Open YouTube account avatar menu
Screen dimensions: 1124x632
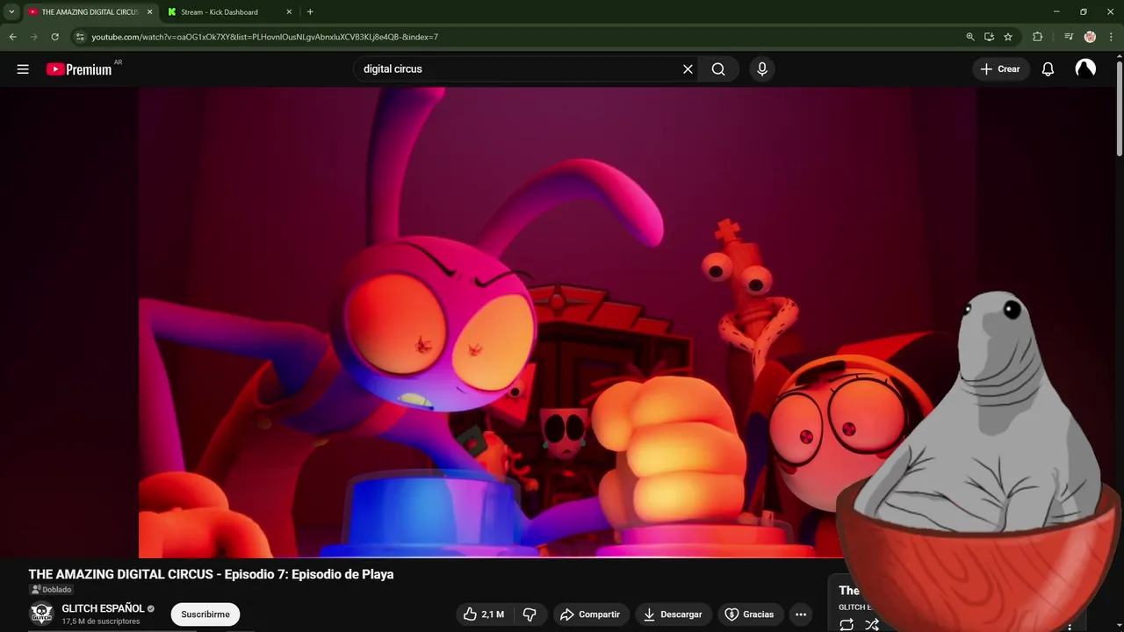point(1085,69)
